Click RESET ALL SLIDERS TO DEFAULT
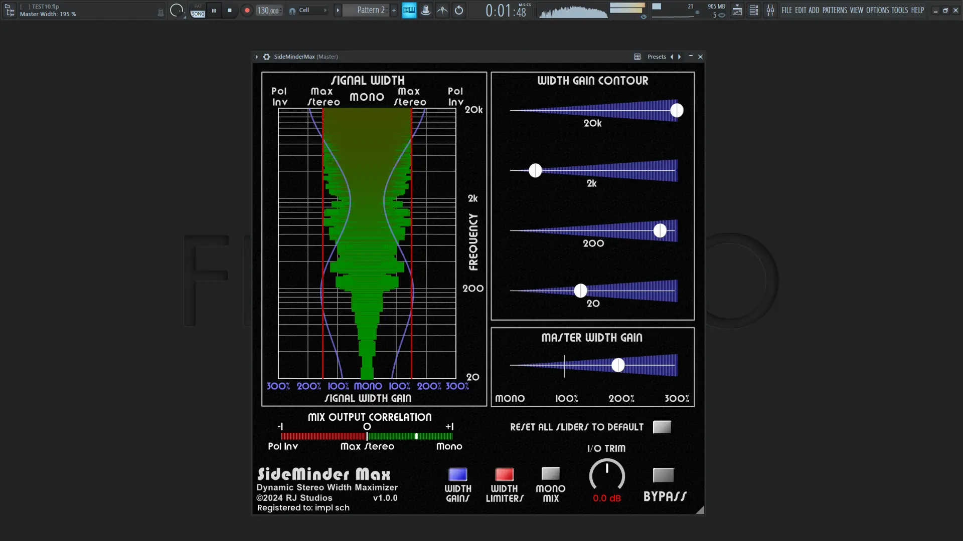Viewport: 963px width, 541px height. (x=662, y=427)
